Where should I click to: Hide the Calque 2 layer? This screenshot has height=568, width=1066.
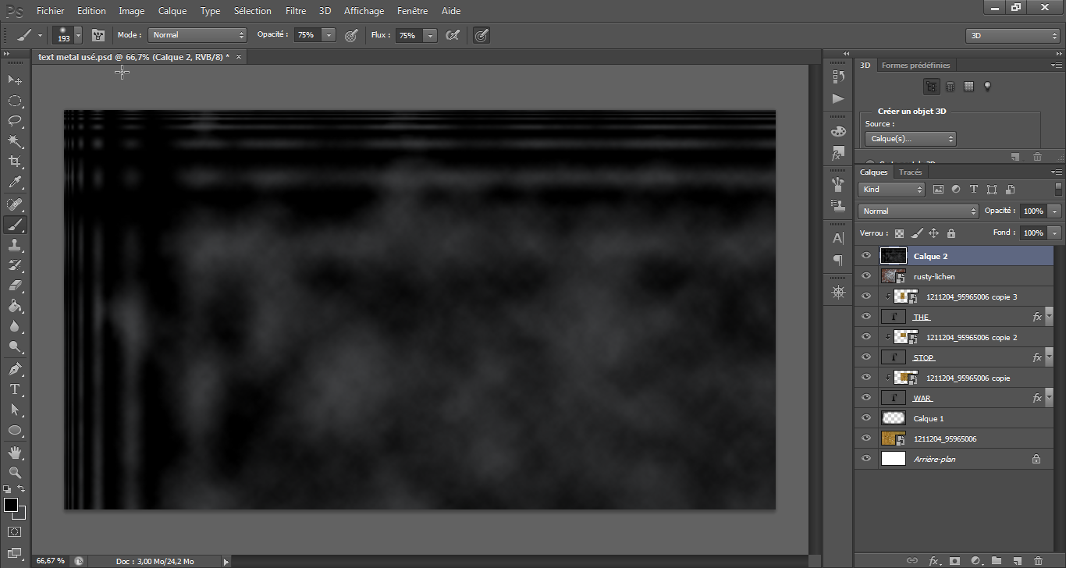pos(865,256)
